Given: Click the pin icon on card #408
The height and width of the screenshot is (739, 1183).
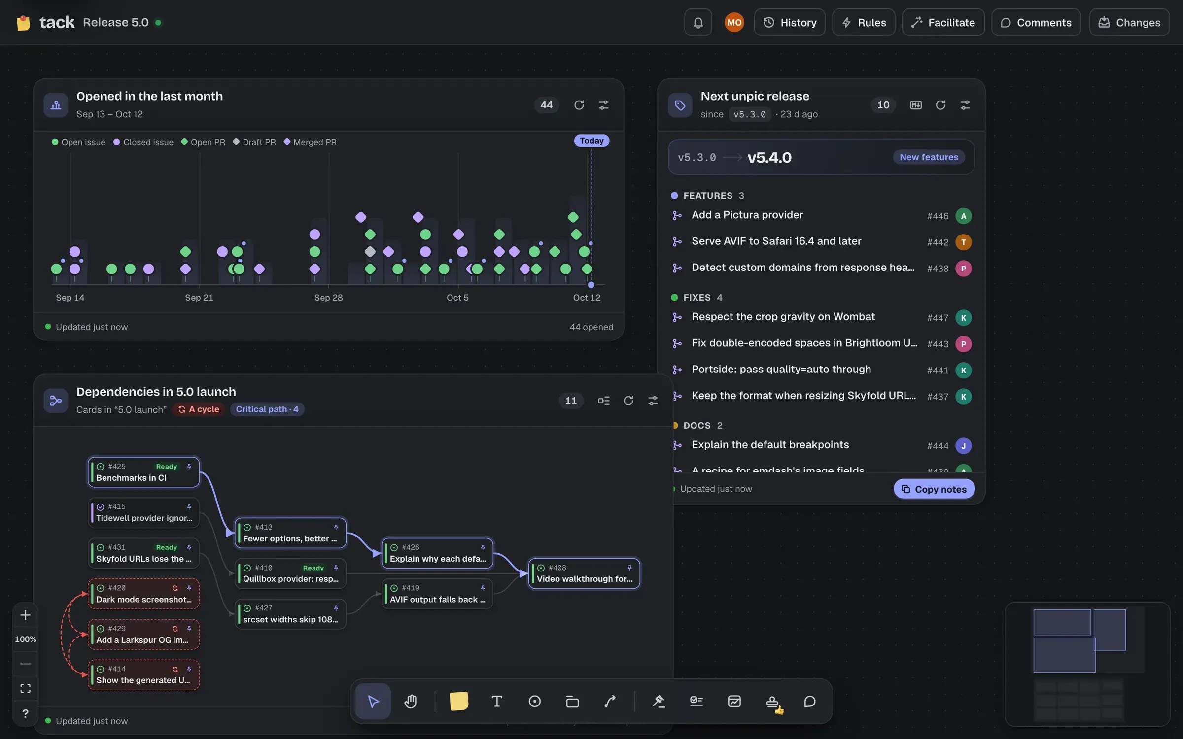Looking at the screenshot, I should pos(629,568).
